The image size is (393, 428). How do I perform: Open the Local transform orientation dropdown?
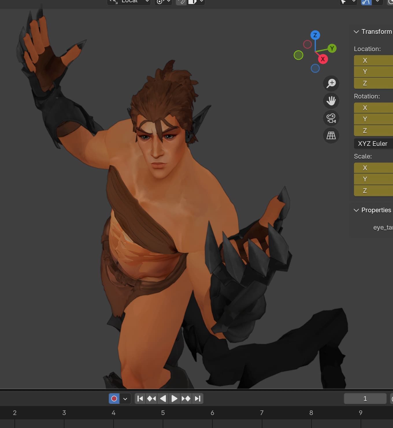click(x=129, y=2)
